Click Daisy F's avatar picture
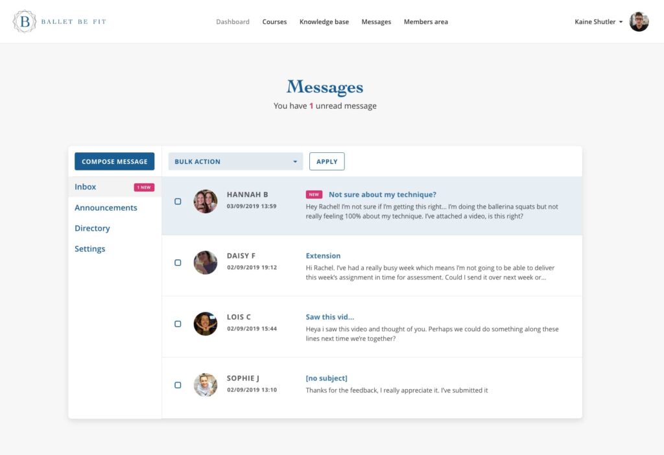Screen dimensions: 664x455 [205, 262]
